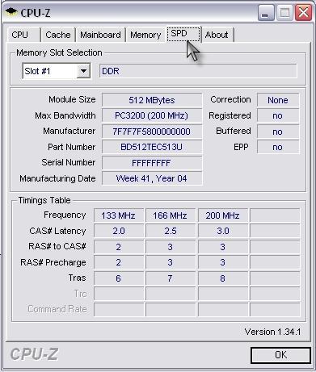Click CAS# Latency 2.0 cell

tap(119, 231)
